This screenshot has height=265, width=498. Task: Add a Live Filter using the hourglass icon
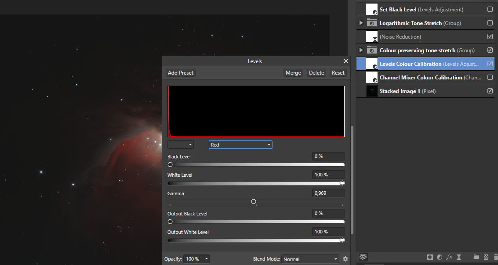click(x=459, y=257)
